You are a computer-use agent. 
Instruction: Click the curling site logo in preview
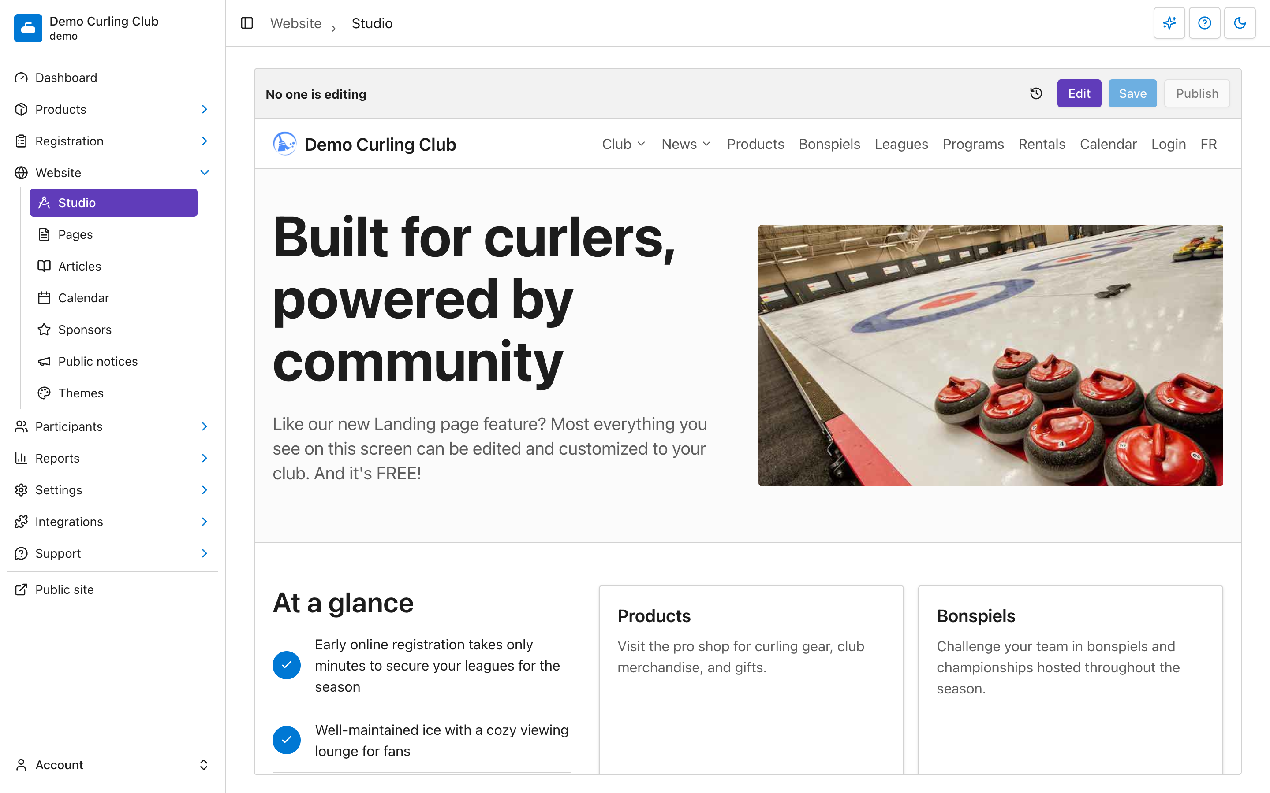point(285,144)
